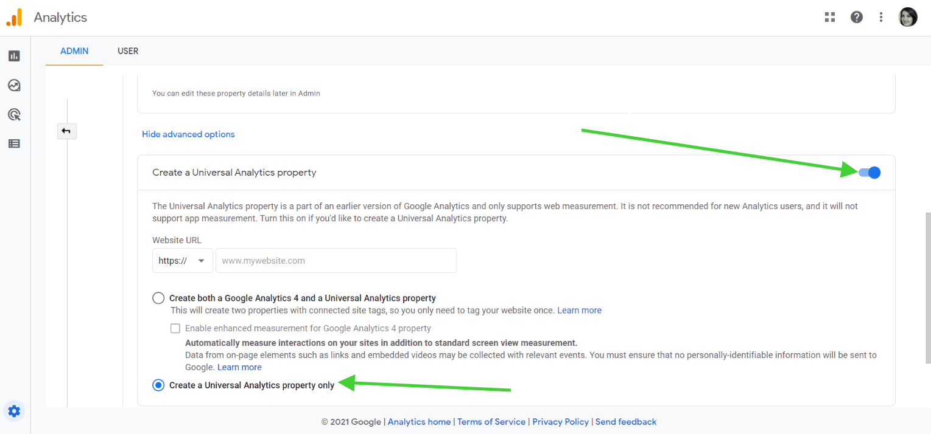Click Learn more link after 'sent to Google.'
This screenshot has width=931, height=434.
tap(239, 367)
